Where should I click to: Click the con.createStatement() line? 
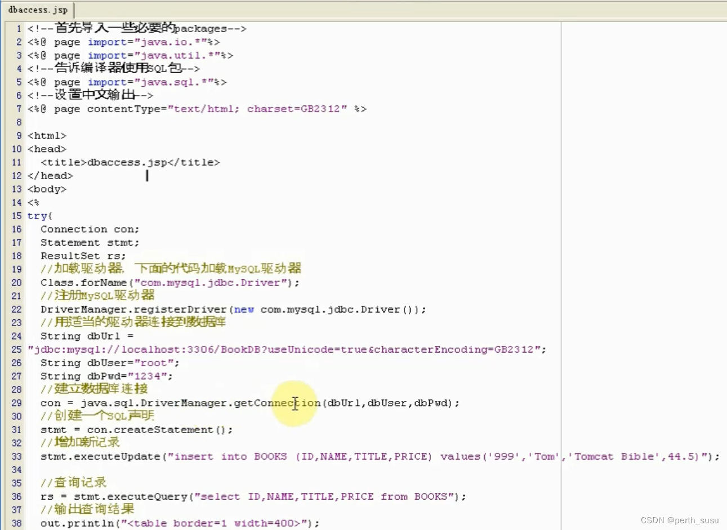(x=136, y=430)
